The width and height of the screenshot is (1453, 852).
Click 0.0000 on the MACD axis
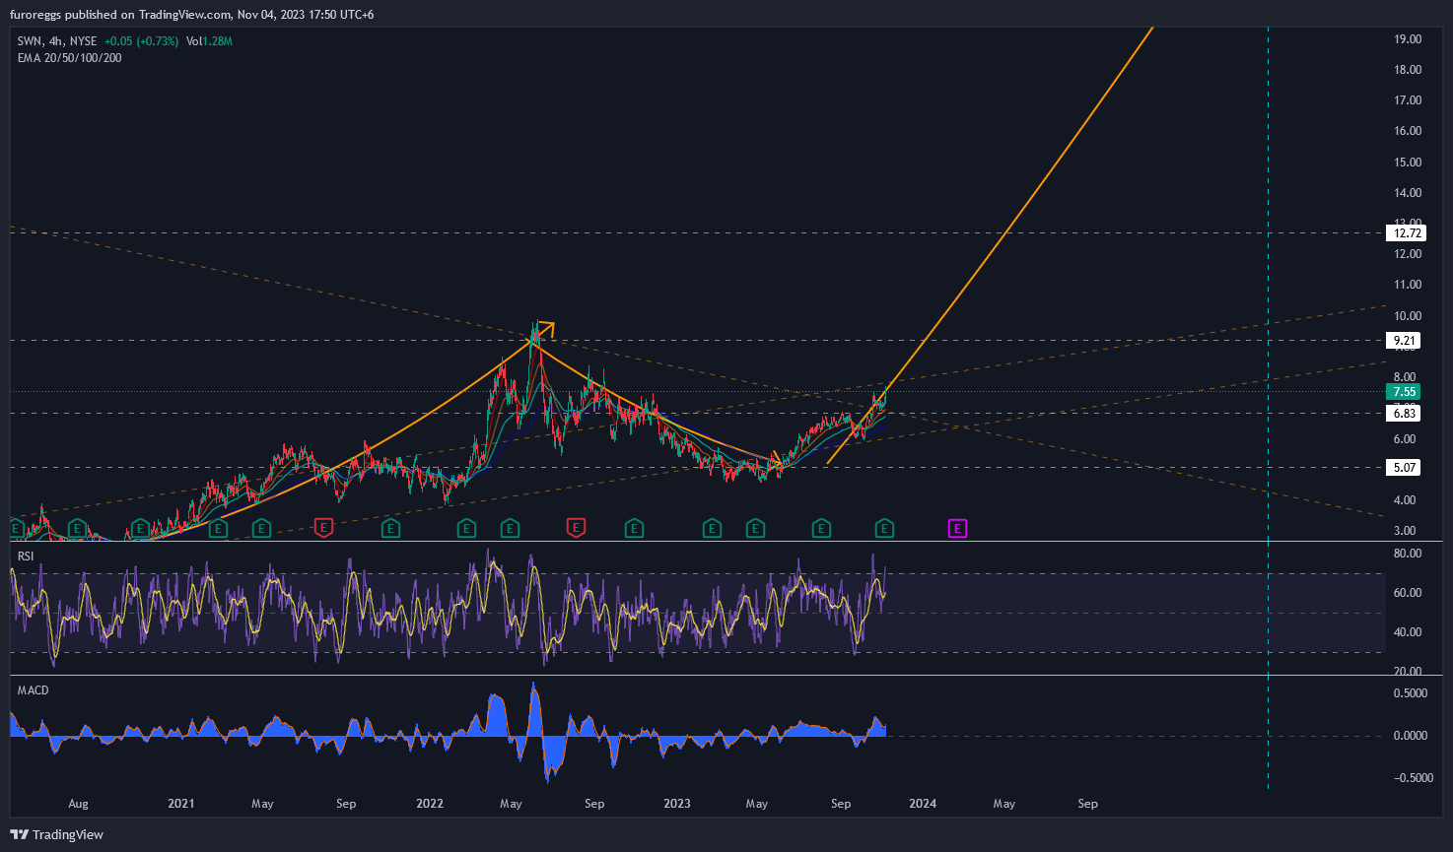1410,736
